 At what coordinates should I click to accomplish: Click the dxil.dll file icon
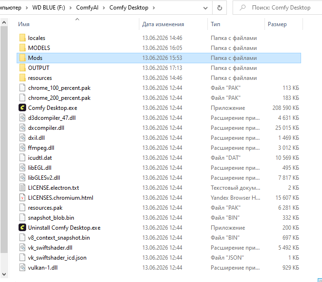[x=22, y=137]
